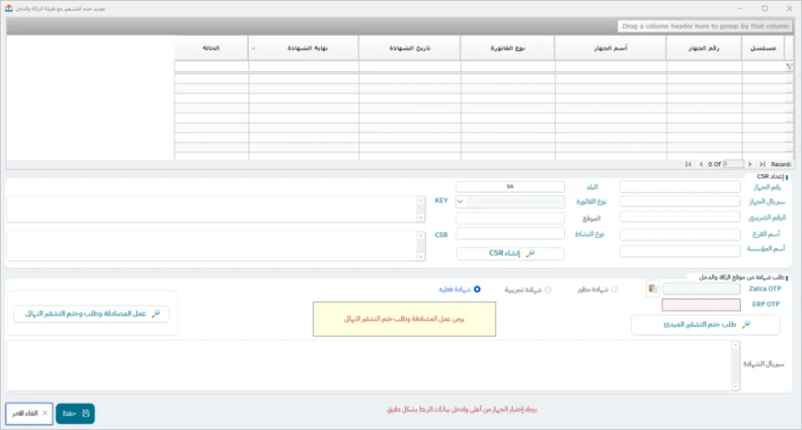Click the 'Drag a column header here' group panel
Viewport: 802px width, 430px height.
(x=399, y=26)
